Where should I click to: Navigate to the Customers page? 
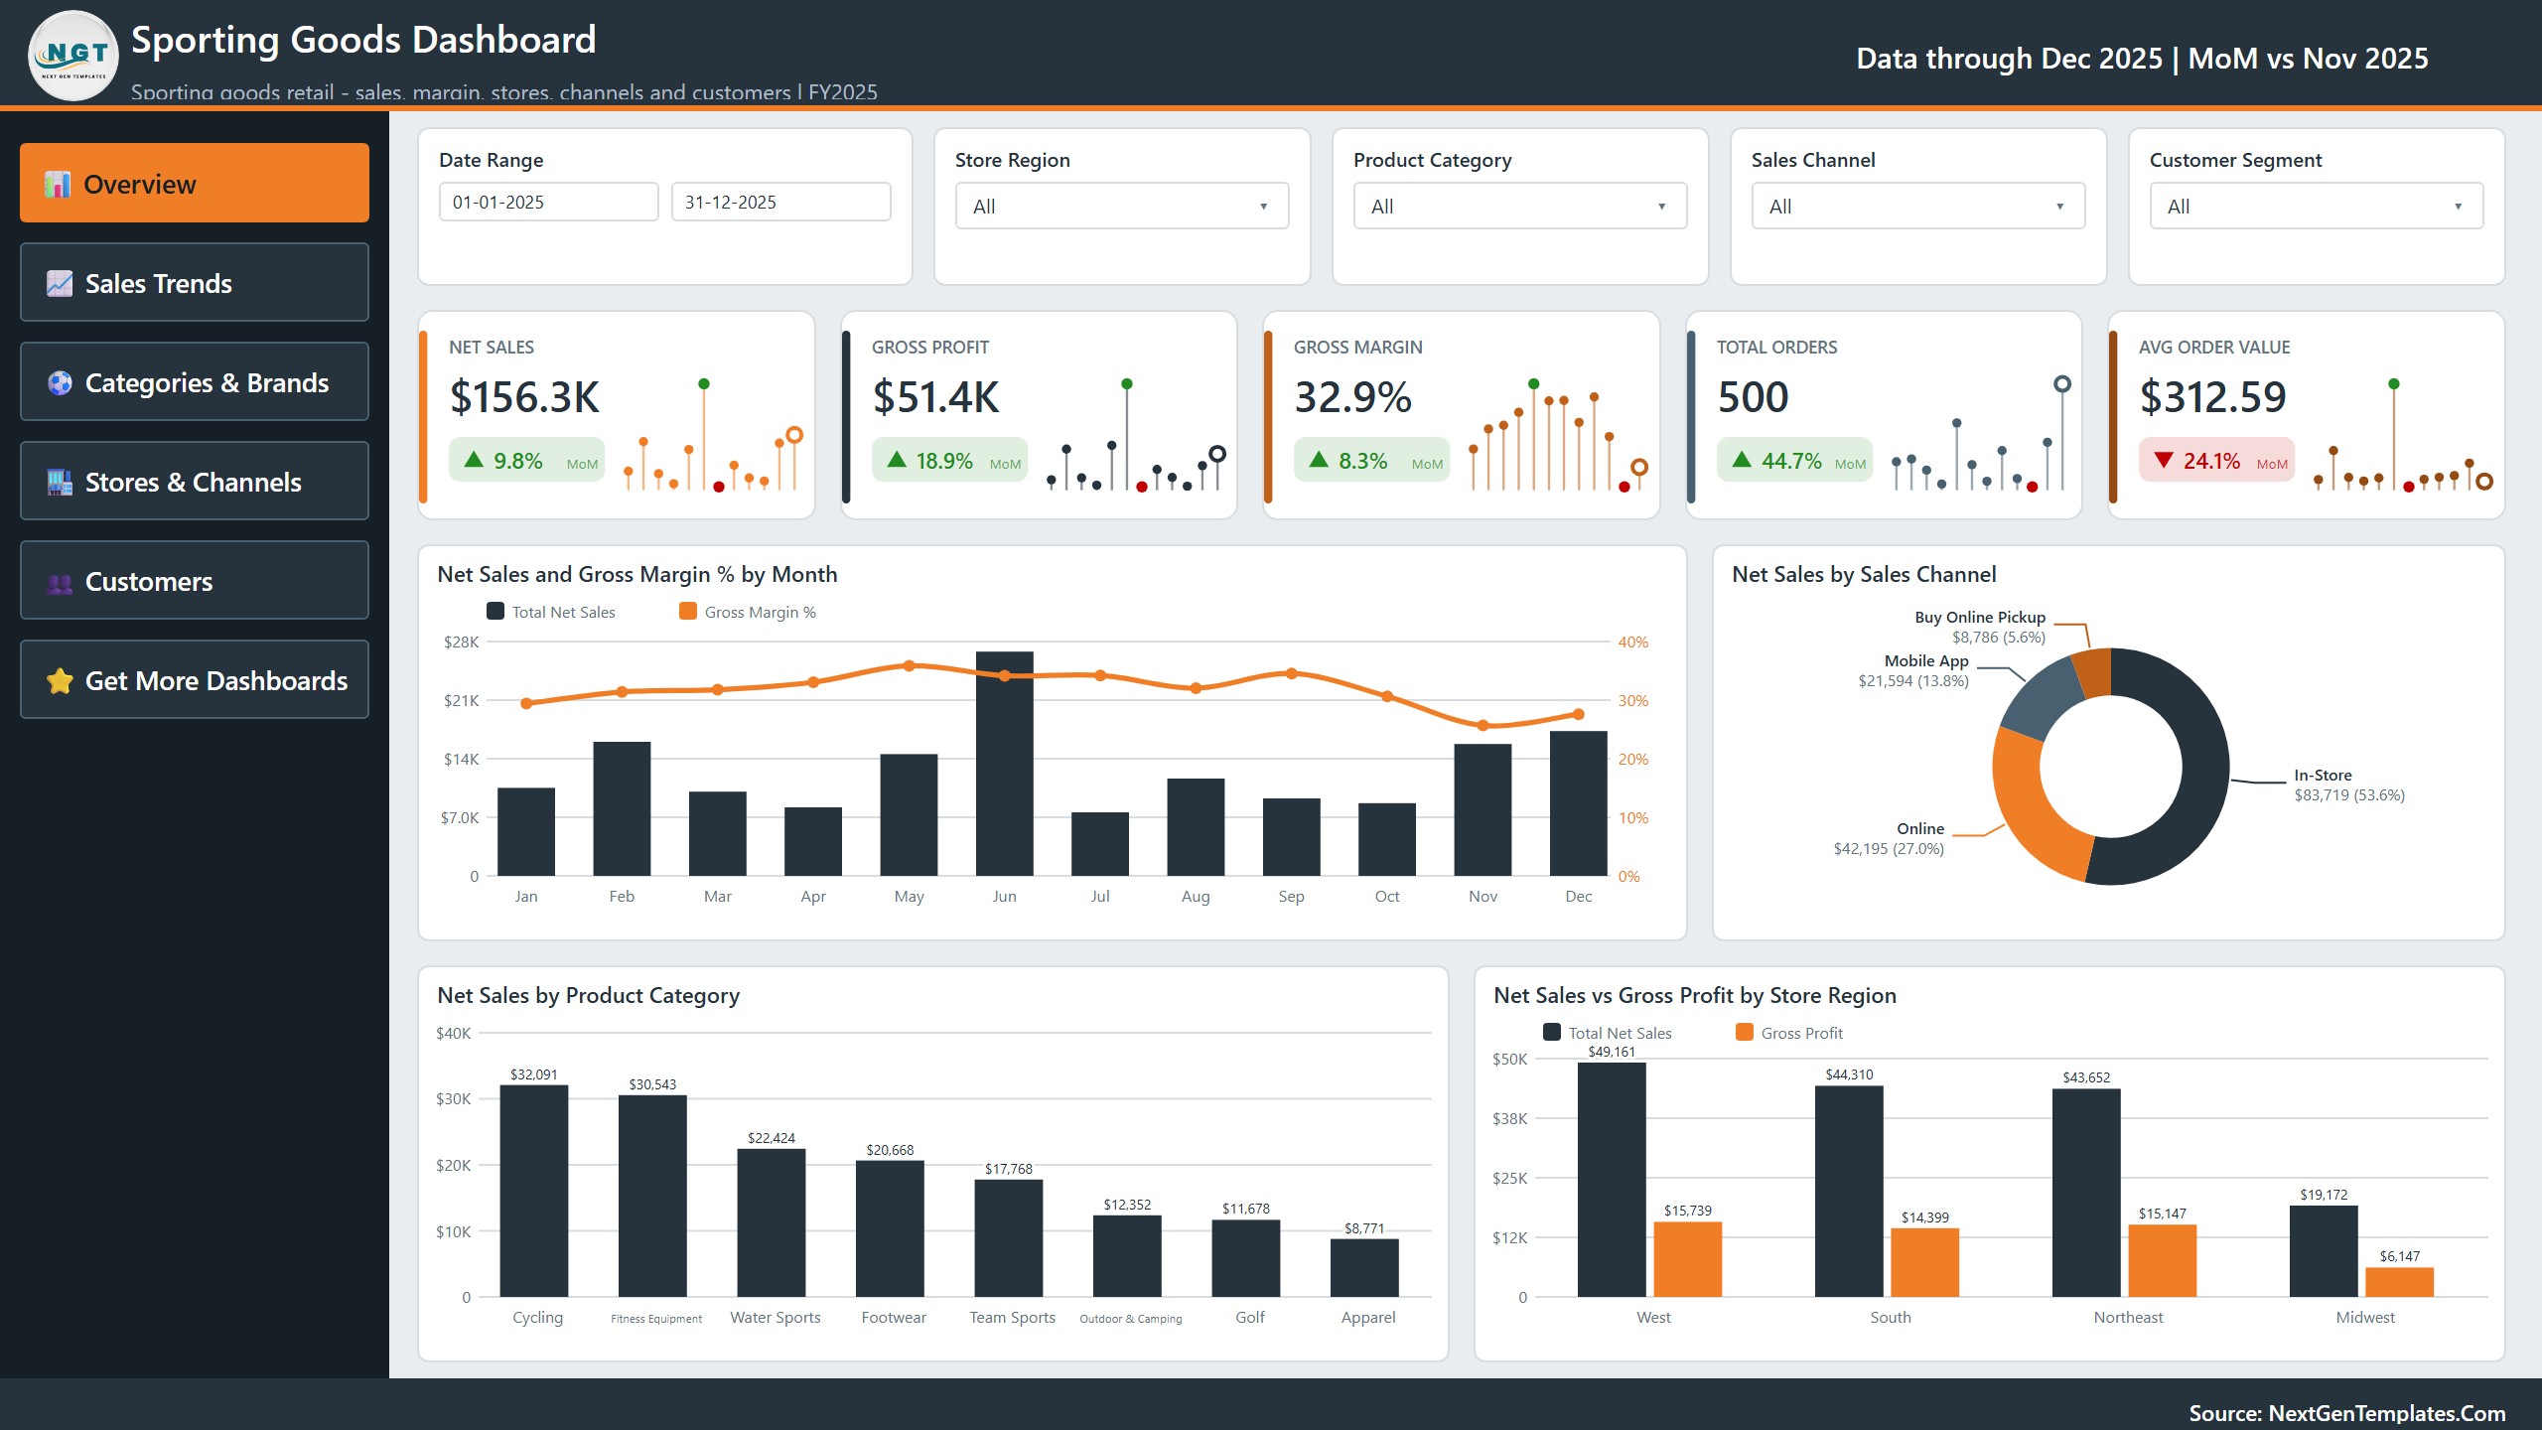(195, 580)
